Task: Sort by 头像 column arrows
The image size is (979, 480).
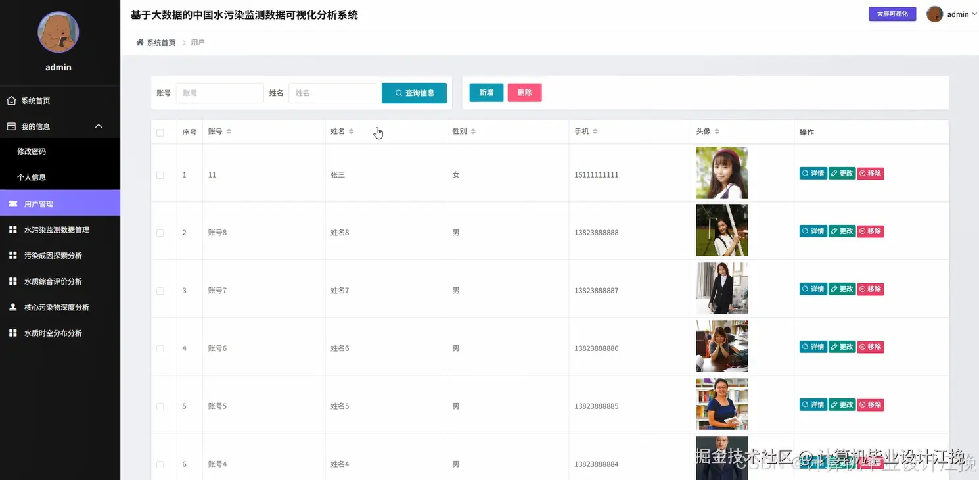Action: (x=717, y=132)
